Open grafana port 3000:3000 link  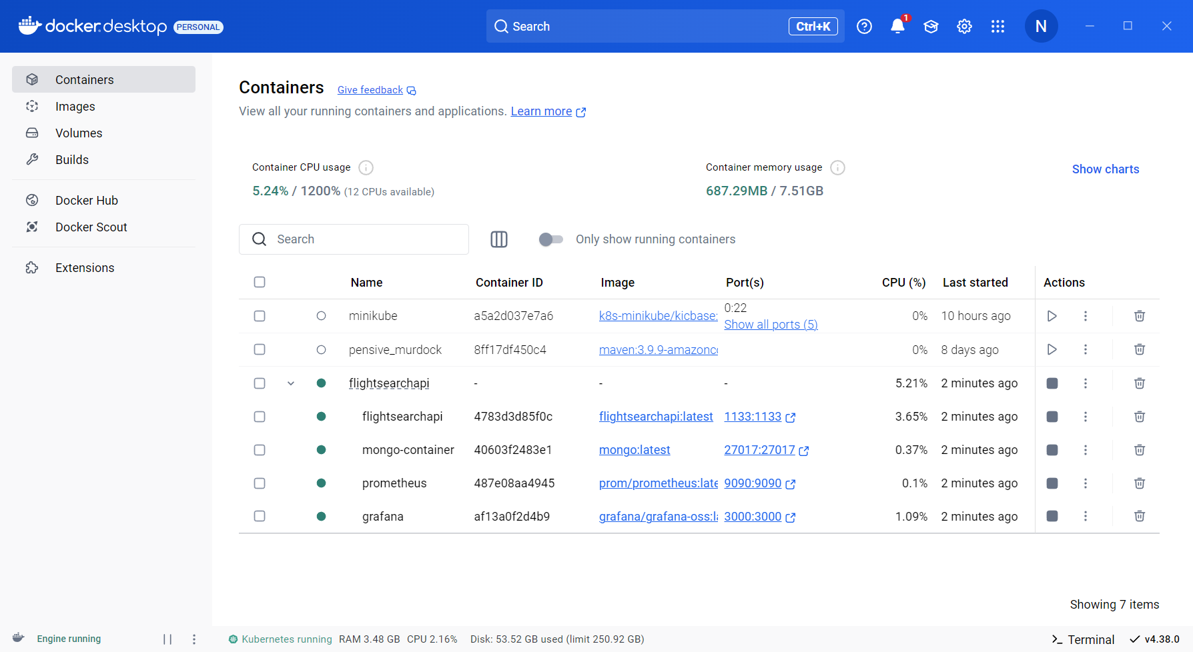pyautogui.click(x=759, y=517)
